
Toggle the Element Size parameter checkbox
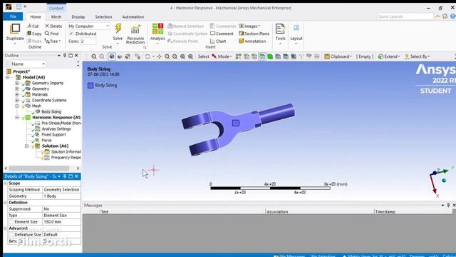(x=11, y=222)
